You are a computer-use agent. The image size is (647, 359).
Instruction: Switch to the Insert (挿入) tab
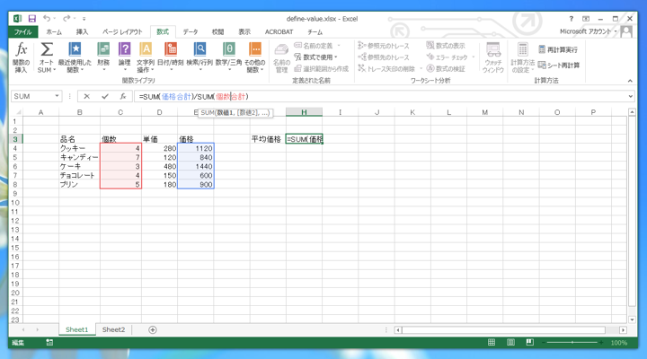82,31
